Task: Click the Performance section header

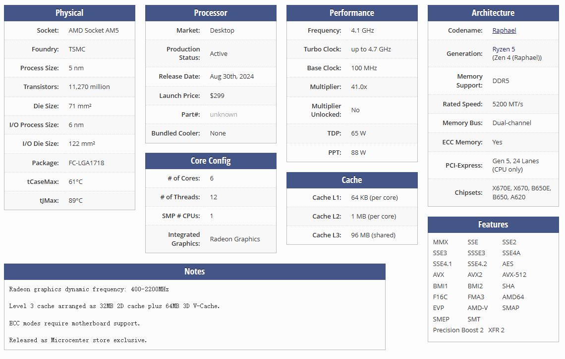Action: tap(352, 13)
